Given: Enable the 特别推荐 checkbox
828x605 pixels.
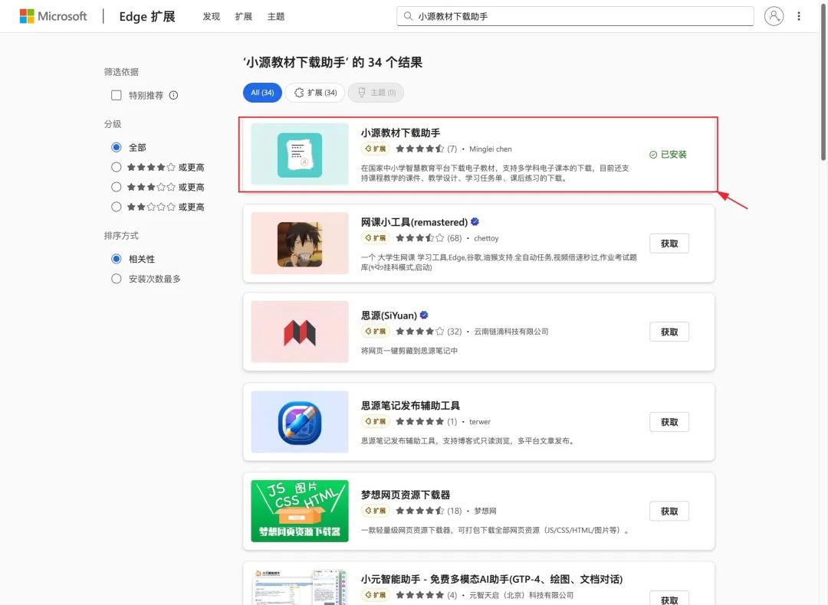Looking at the screenshot, I should (x=117, y=96).
